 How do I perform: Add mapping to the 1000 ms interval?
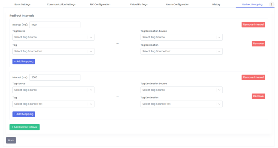[24, 62]
